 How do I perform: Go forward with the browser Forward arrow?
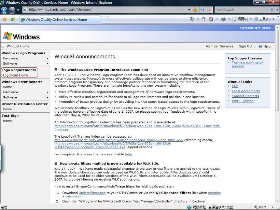[x=12, y=10]
